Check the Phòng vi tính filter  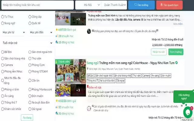pos(2,90)
